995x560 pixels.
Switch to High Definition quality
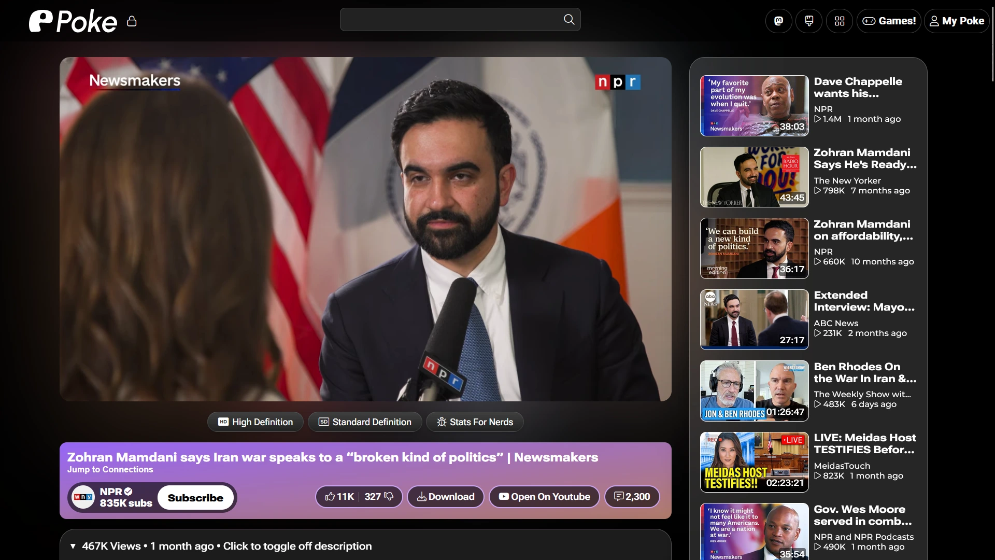click(255, 422)
